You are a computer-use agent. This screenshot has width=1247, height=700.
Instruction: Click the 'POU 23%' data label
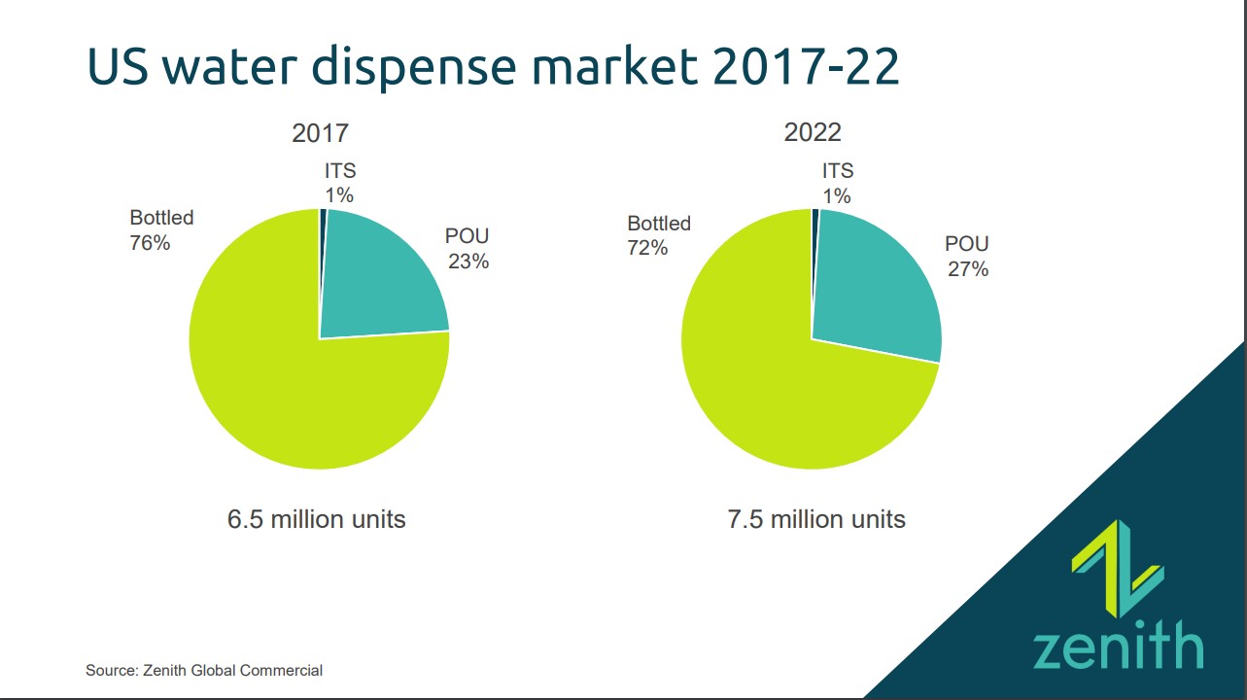[468, 249]
